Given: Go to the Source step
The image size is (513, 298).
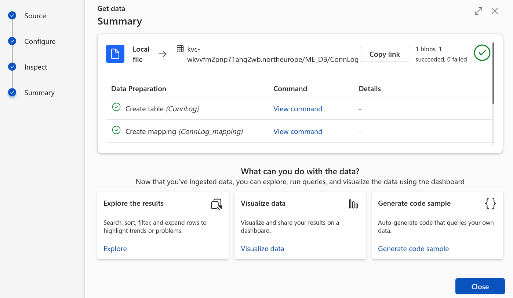Looking at the screenshot, I should (x=35, y=16).
